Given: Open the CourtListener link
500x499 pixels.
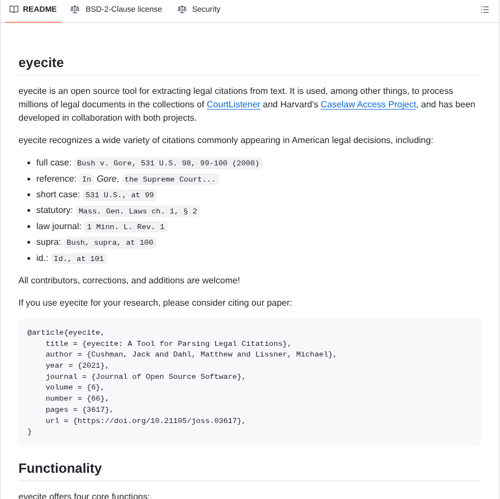Looking at the screenshot, I should coord(234,104).
